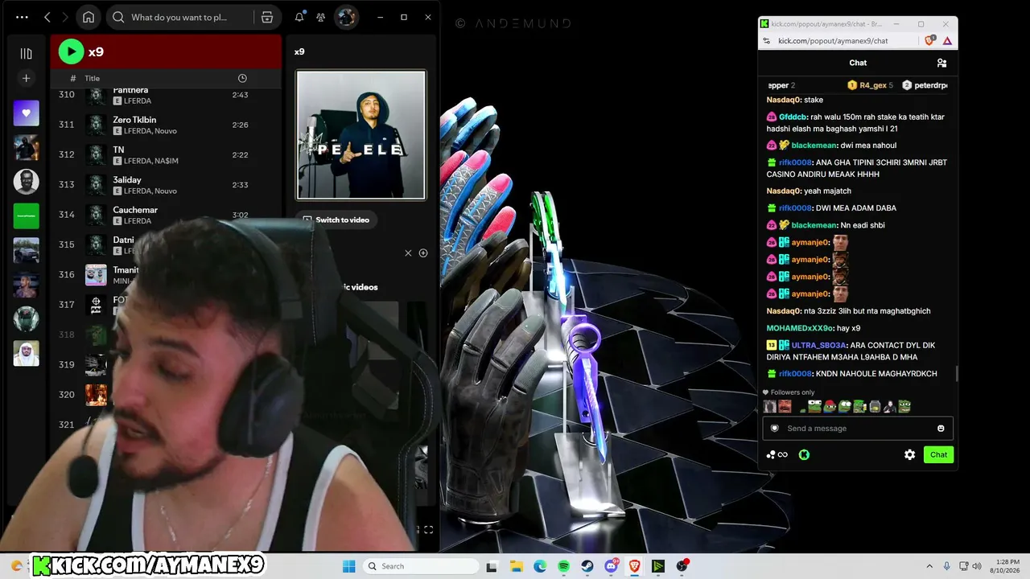Open Microsoft Edge from the taskbar

(540, 566)
